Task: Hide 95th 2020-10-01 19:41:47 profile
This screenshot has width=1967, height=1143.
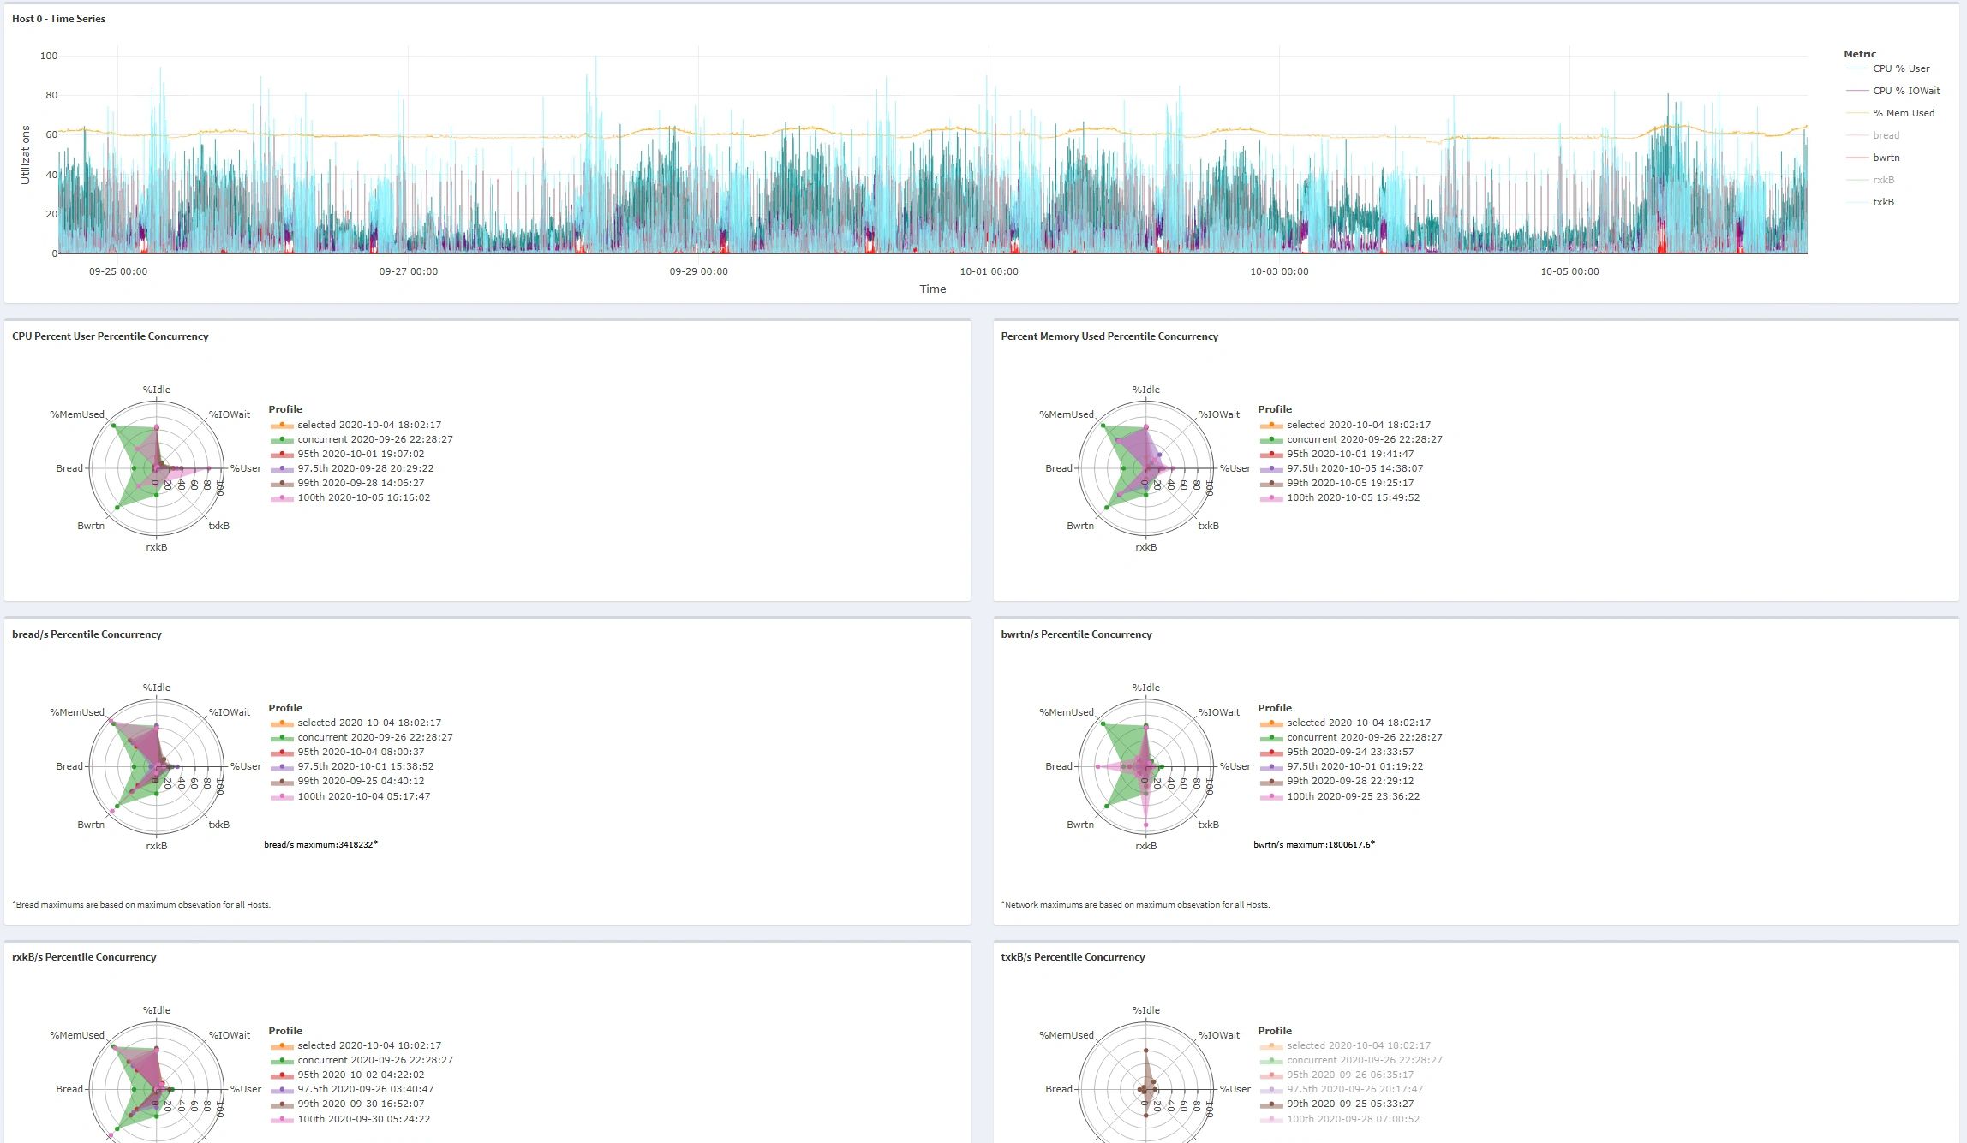Action: coord(1337,454)
